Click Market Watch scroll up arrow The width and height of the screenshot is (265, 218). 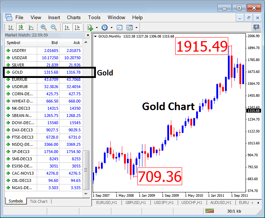pyautogui.click(x=86, y=42)
